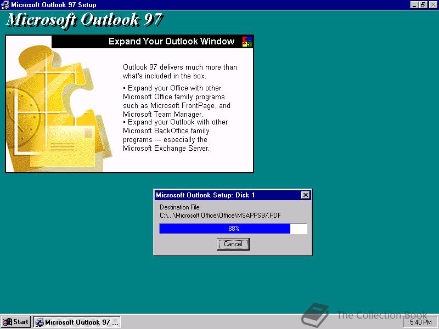Click the 'Microsoft Team Manager.' text line
Image resolution: width=439 pixels, height=329 pixels.
pos(162,114)
